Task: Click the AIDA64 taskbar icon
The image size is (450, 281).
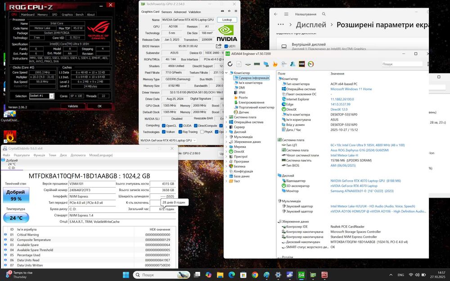Action: (301, 275)
